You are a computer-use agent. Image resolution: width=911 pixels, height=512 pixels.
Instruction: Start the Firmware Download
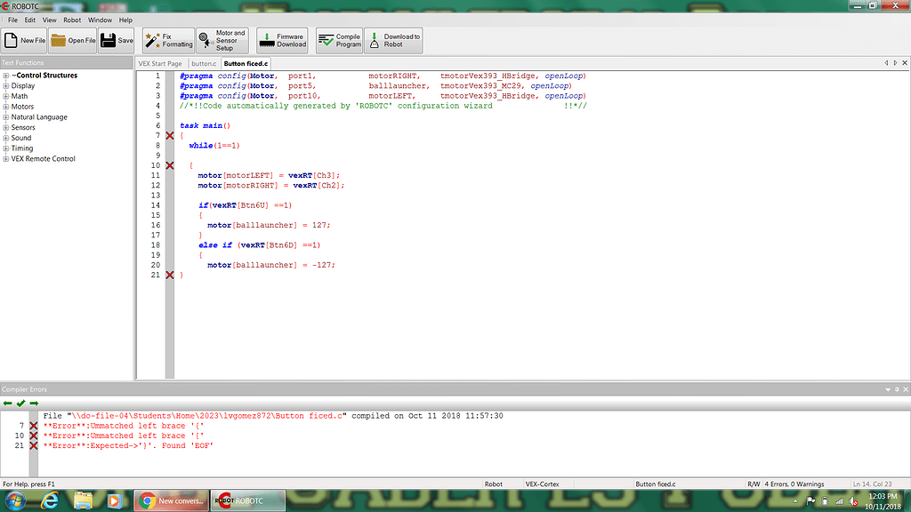282,40
